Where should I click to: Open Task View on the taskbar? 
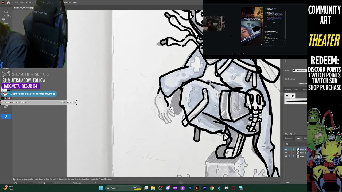tap(146, 188)
